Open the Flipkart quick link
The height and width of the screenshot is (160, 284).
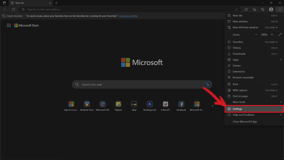pos(118,106)
